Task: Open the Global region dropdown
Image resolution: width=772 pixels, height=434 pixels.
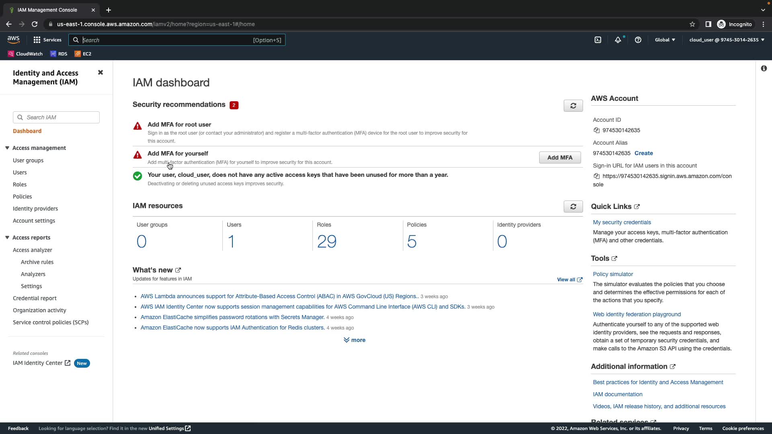Action: pos(665,40)
